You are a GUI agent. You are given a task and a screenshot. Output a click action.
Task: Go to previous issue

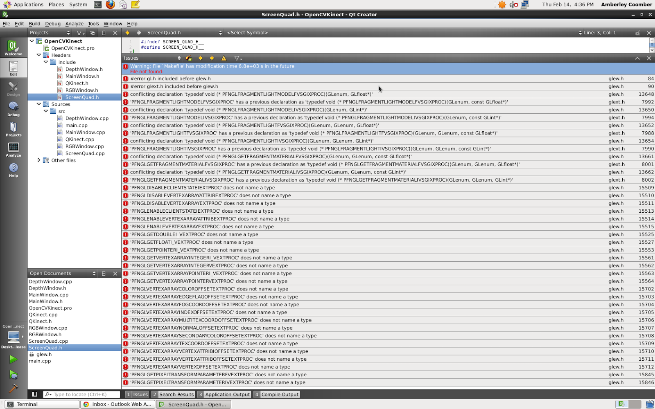200,58
